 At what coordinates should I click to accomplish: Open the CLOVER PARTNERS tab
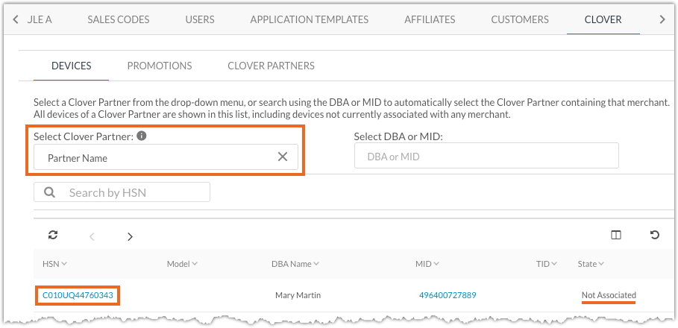coord(271,66)
